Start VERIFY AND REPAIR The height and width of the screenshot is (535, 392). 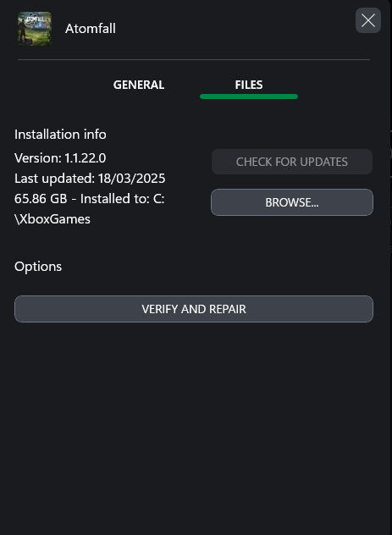click(x=194, y=309)
